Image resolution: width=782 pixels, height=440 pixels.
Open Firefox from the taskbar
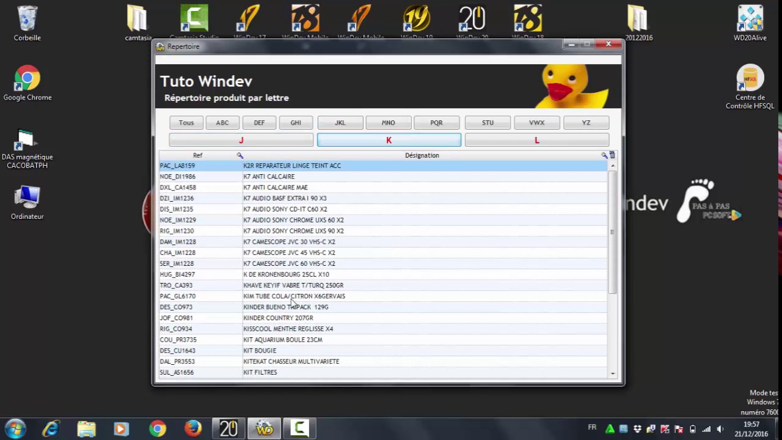click(x=193, y=428)
